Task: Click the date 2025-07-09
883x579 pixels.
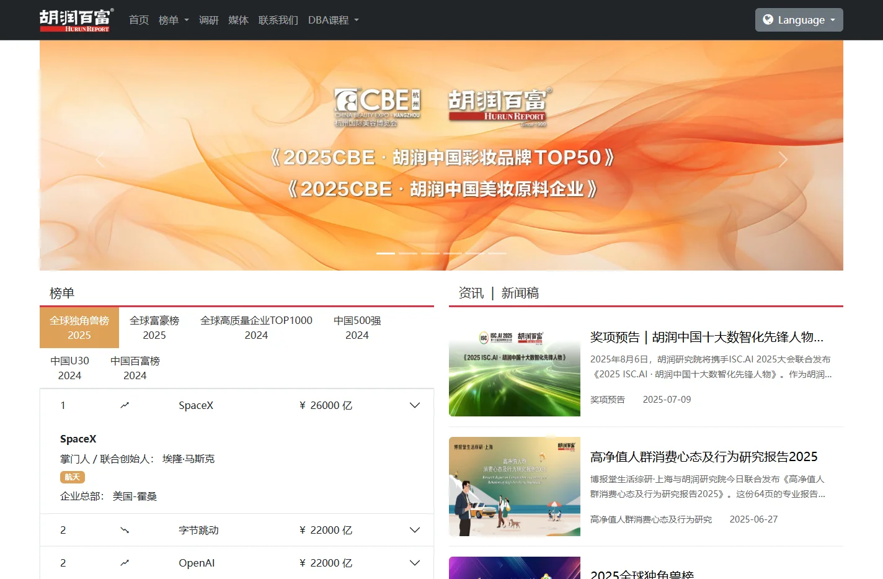Action: [667, 400]
